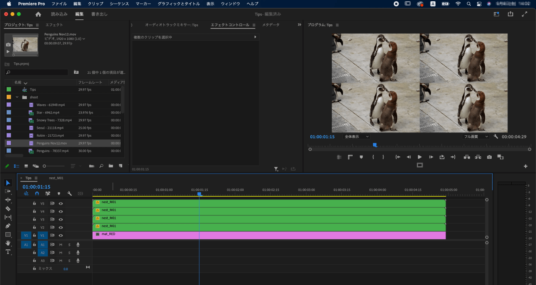Toggle visibility of track V3

(x=61, y=219)
